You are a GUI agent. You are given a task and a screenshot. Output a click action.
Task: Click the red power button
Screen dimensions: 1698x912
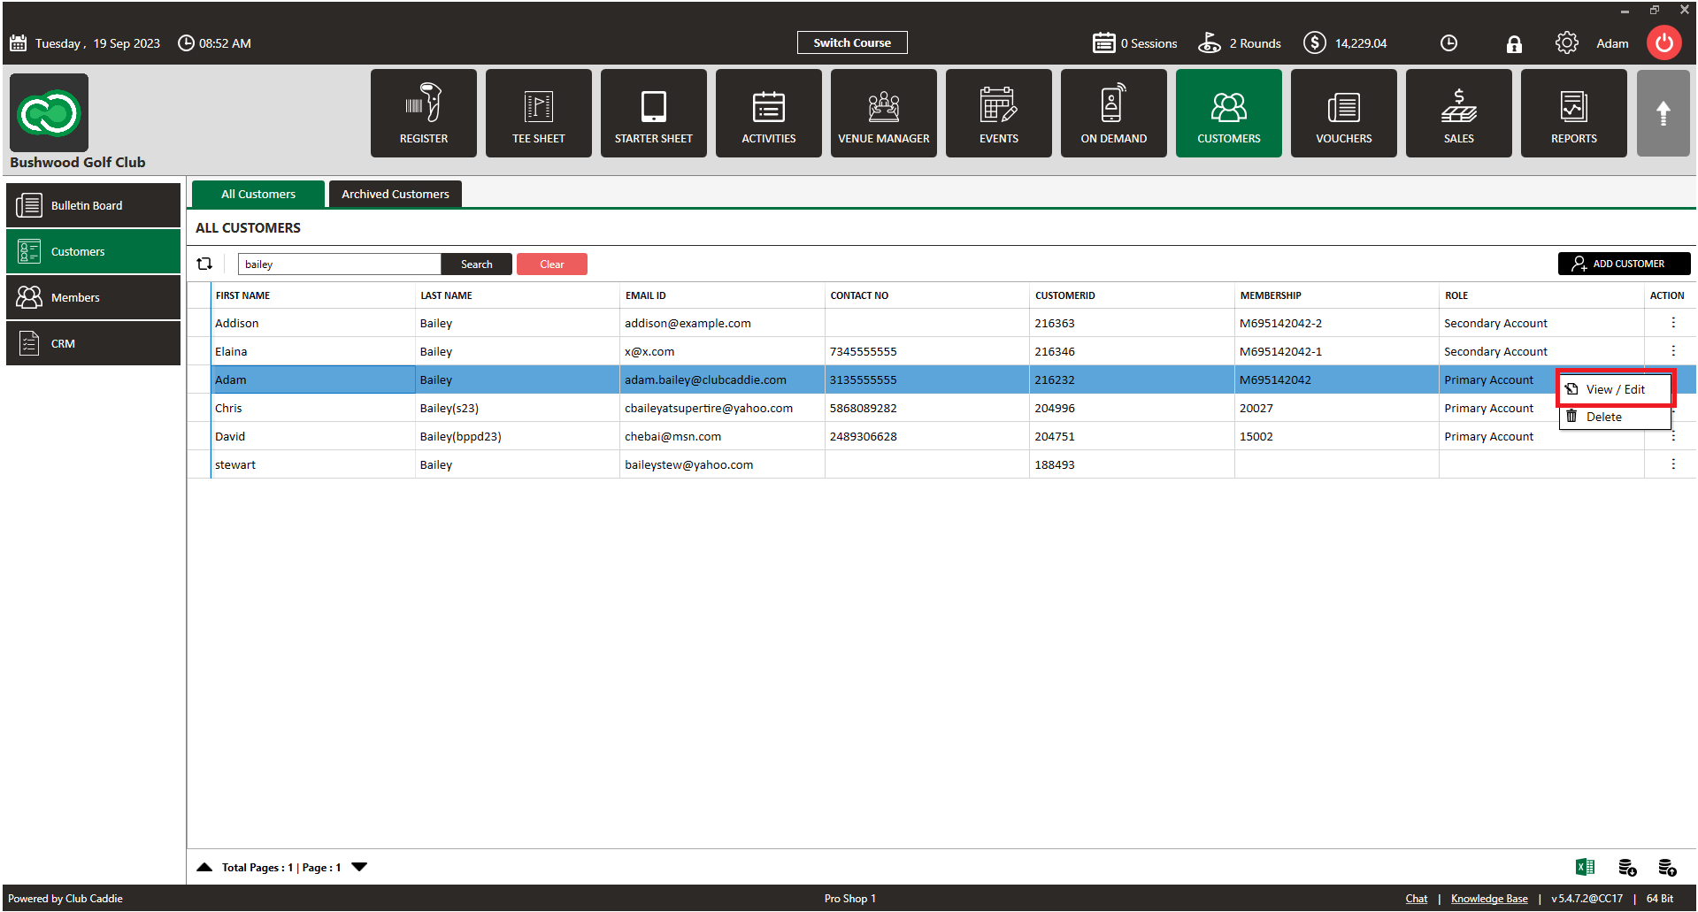click(1663, 43)
